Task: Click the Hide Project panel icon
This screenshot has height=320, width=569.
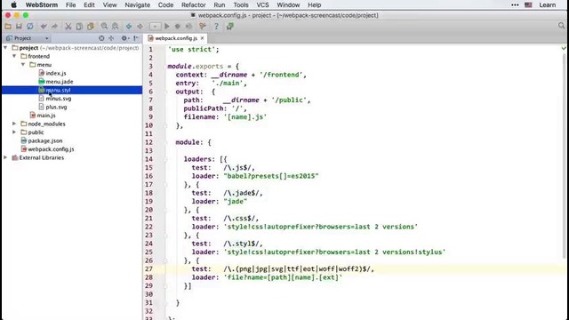Action: 136,38
